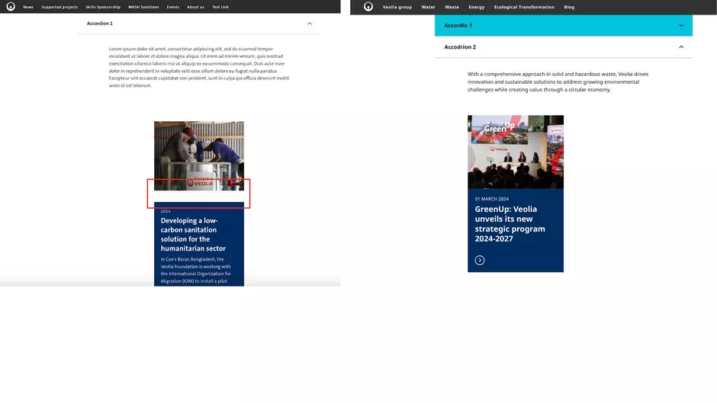Click the Veolia logo in left navbar

click(11, 7)
